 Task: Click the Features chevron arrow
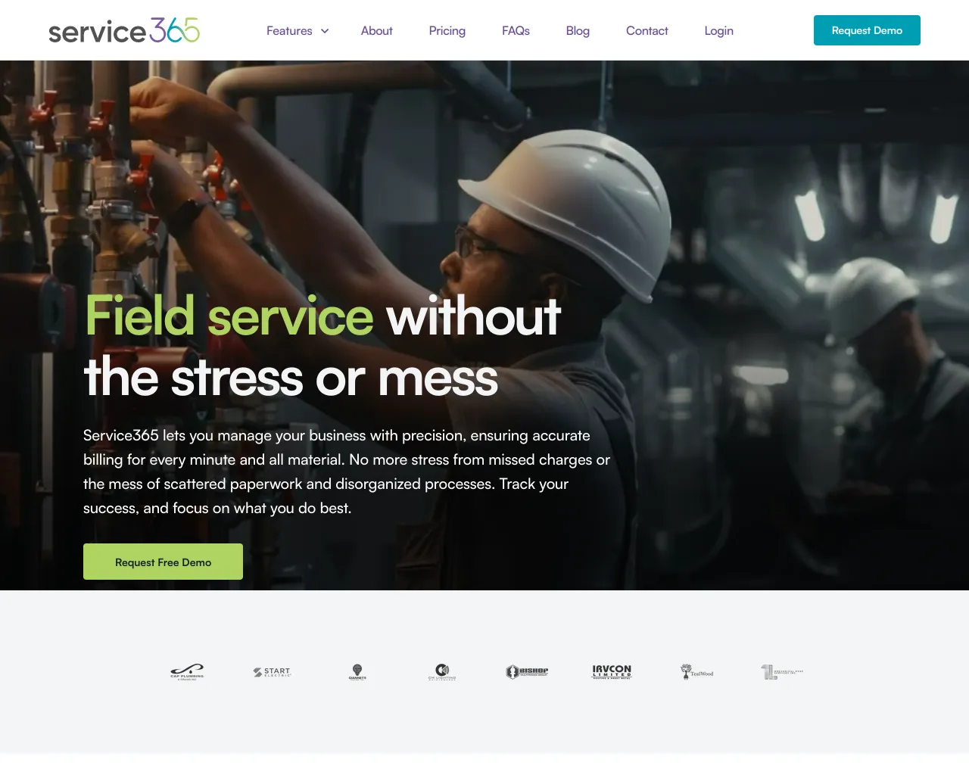pyautogui.click(x=325, y=31)
